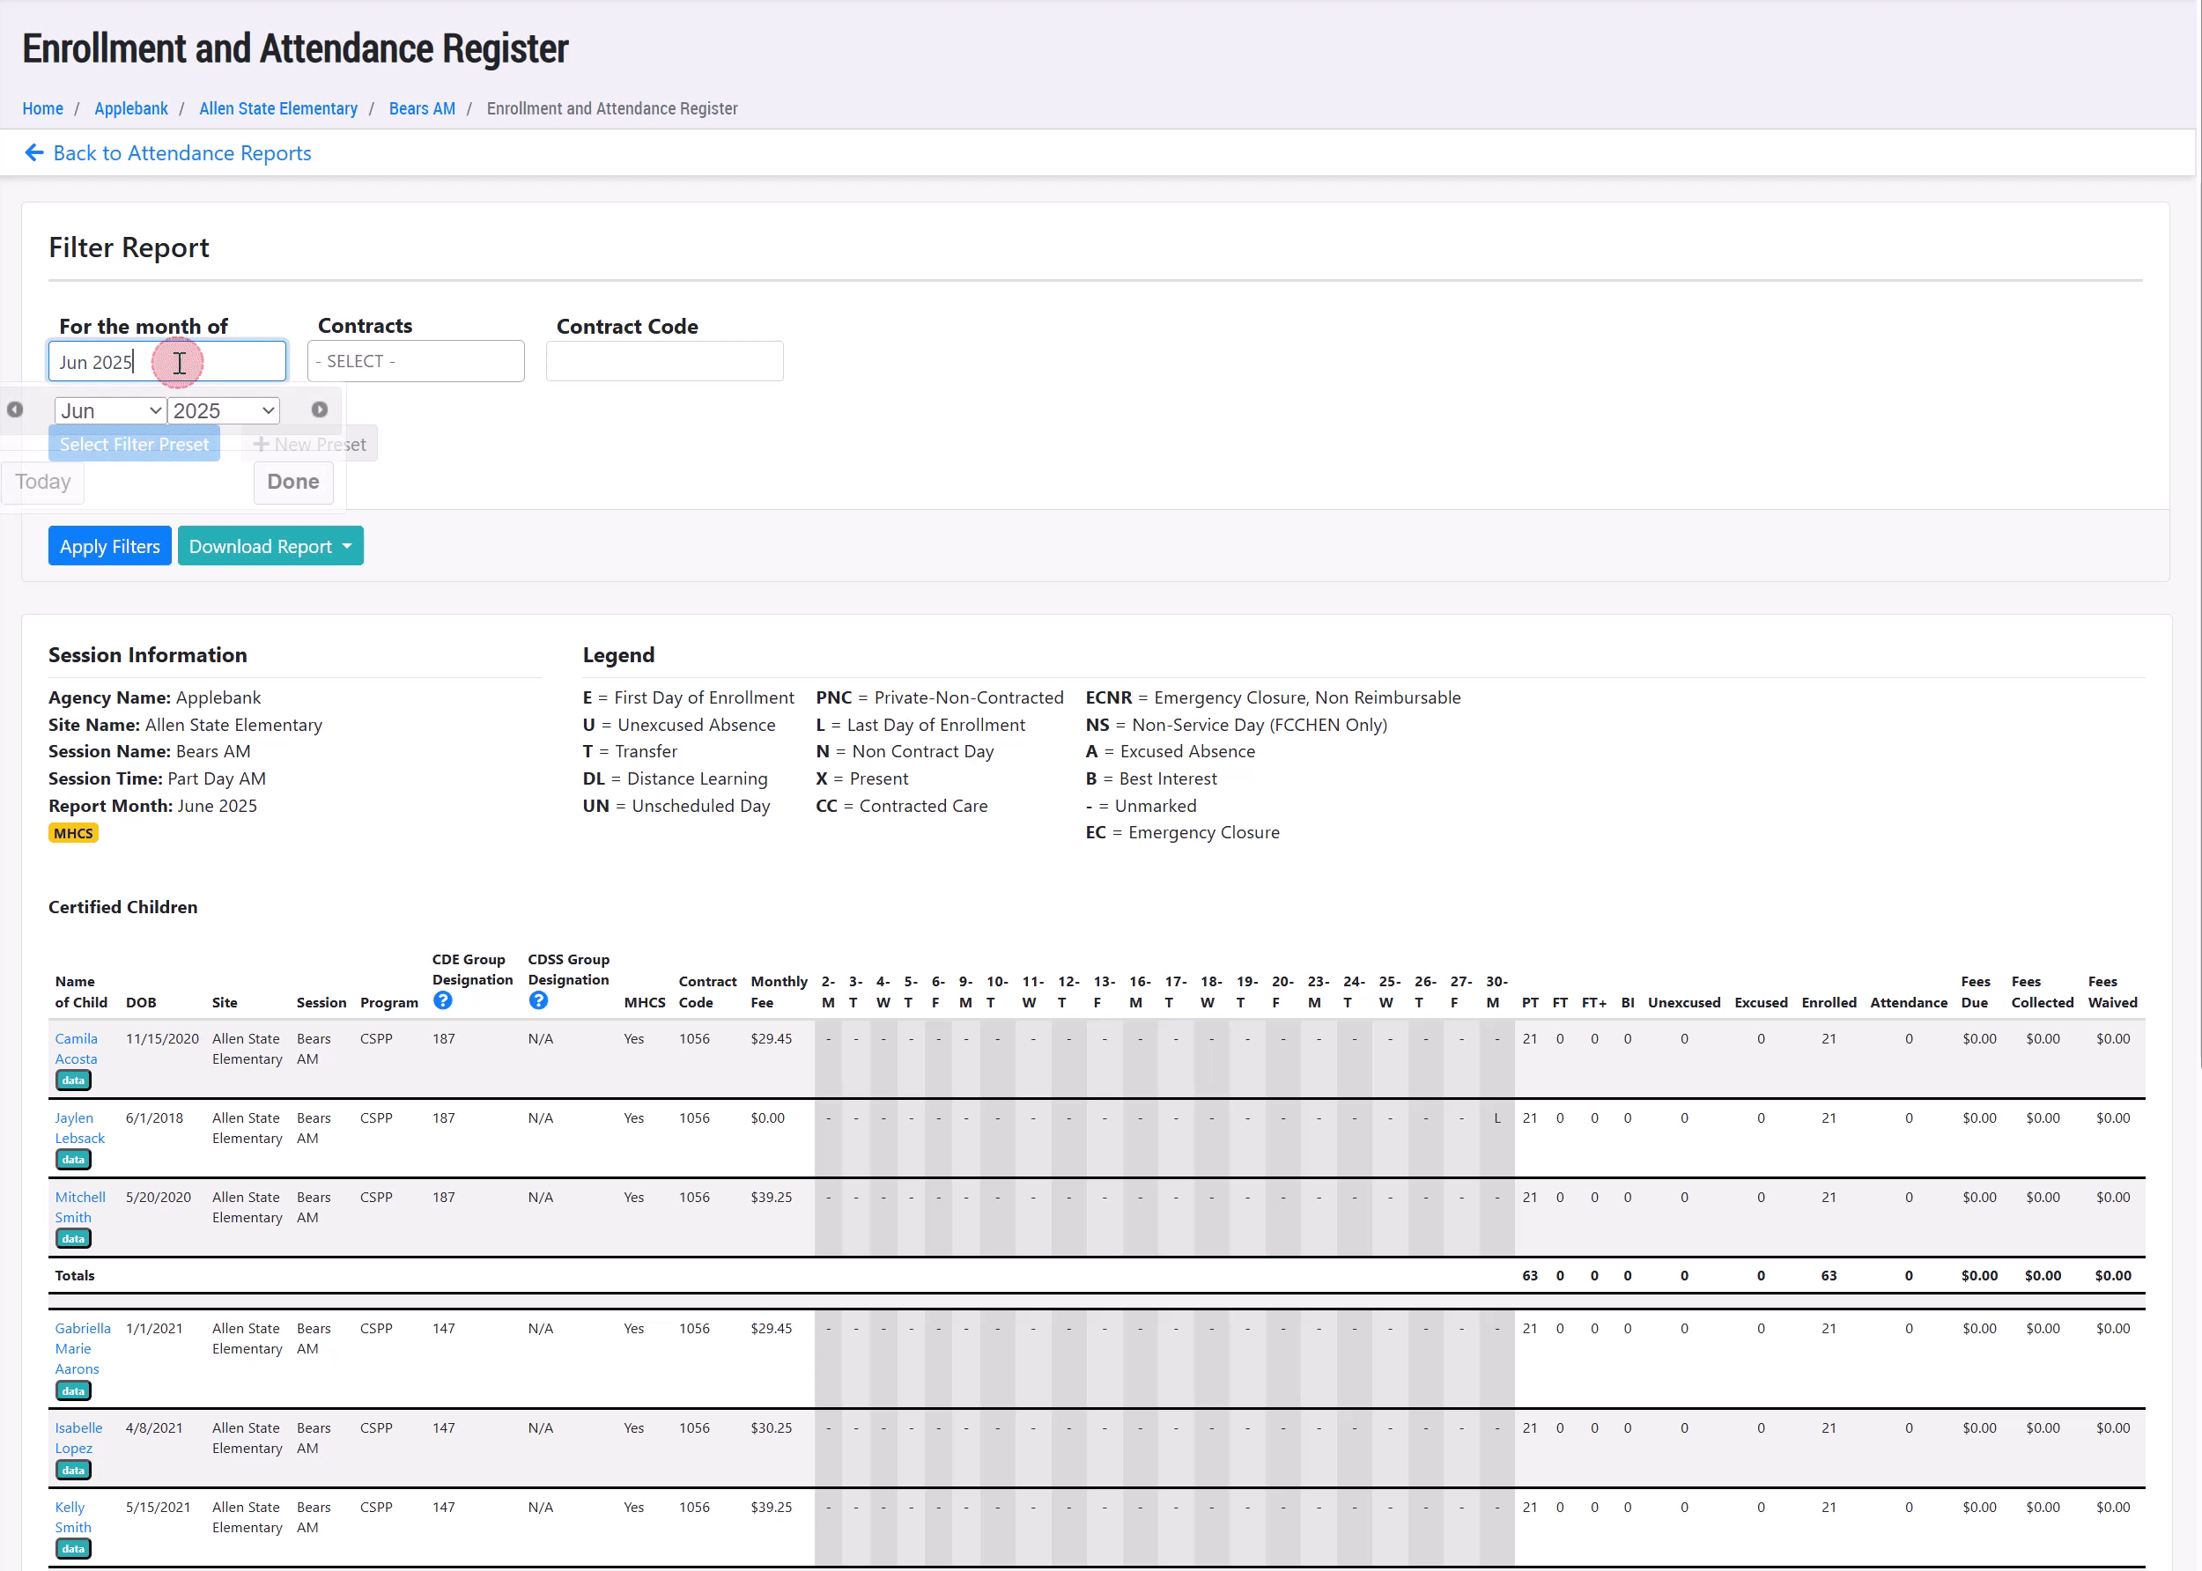This screenshot has width=2202, height=1571.
Task: Click previous month arrow in date picker
Action: click(14, 409)
